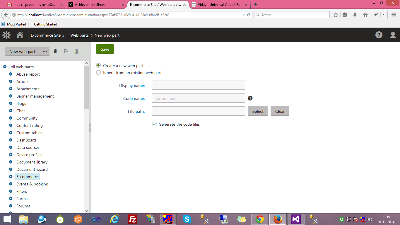This screenshot has width=400, height=225.
Task: Select Banner management in the tree
Action: [35, 96]
